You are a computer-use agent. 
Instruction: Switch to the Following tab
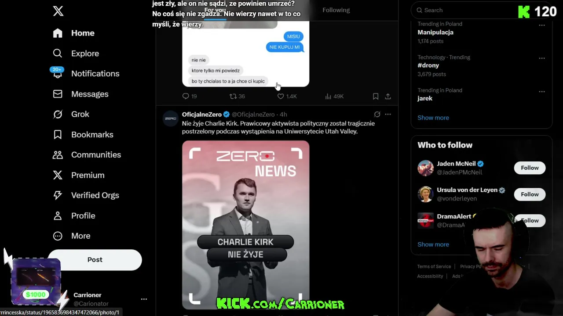point(336,10)
